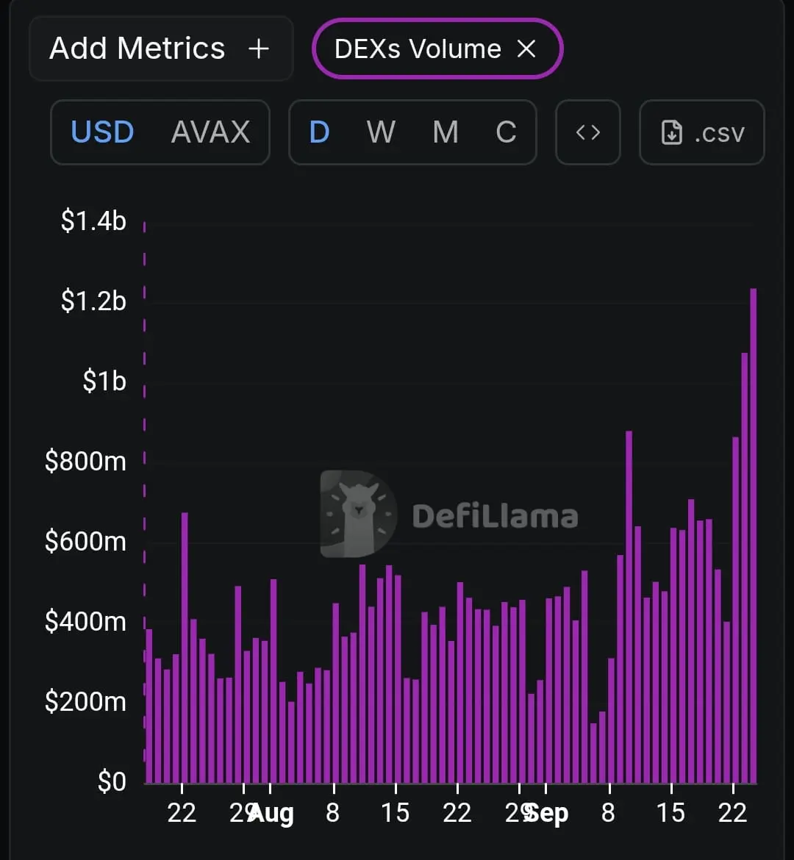Click the Aug axis tick label
The image size is (794, 860).
click(x=271, y=814)
